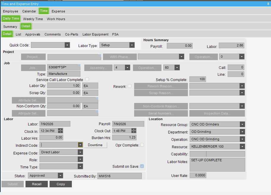Image resolution: width=271 pixels, height=195 pixels.
Task: Open the Indirect Code dropdown arrow
Action: click(x=80, y=145)
